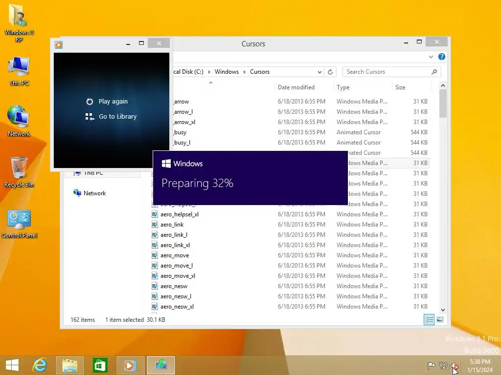This screenshot has height=375, width=501.
Task: Click the aero_link file icon
Action: [155, 225]
